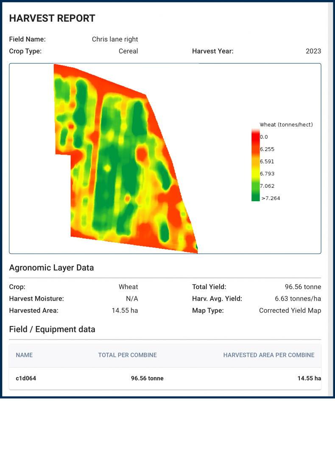Click the Total Yield value 96.56 tonne
The height and width of the screenshot is (475, 335).
pos(303,287)
